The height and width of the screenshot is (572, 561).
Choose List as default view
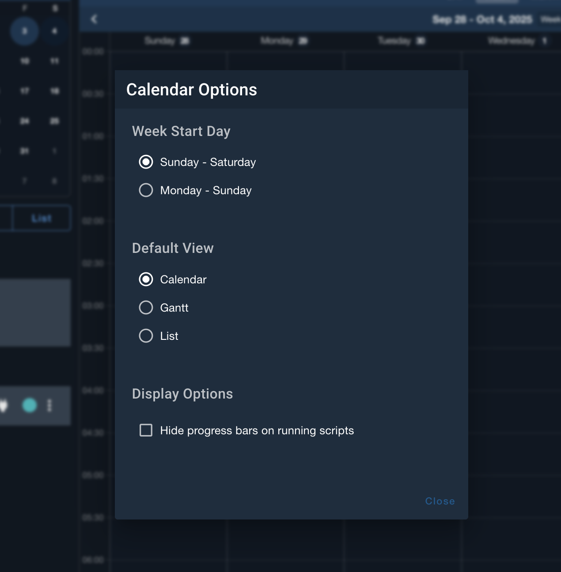pyautogui.click(x=146, y=336)
